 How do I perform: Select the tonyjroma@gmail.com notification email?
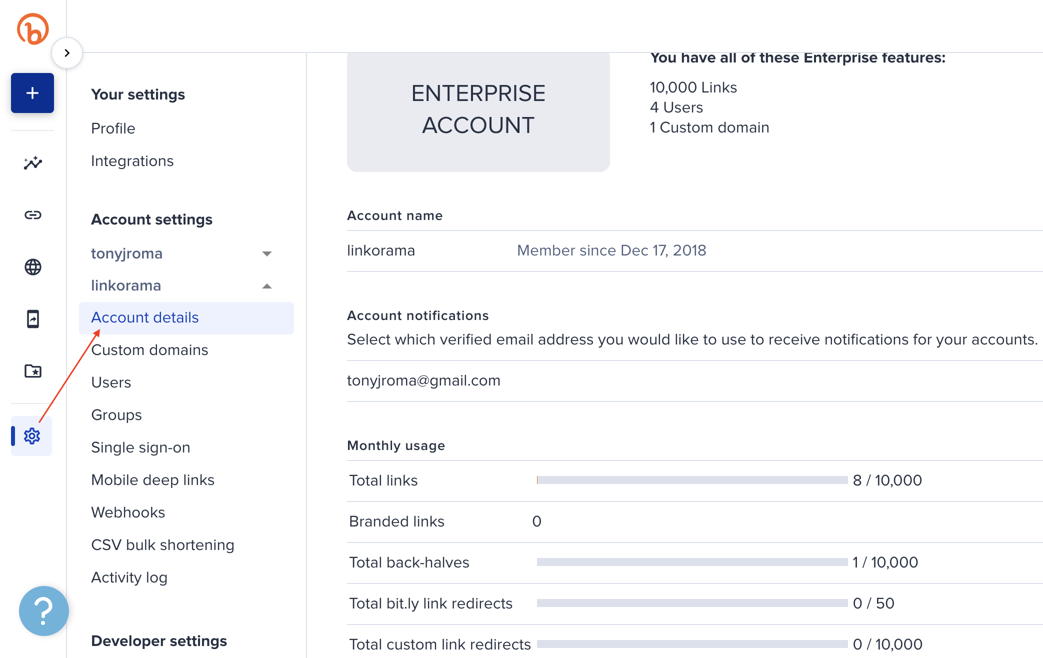423,380
